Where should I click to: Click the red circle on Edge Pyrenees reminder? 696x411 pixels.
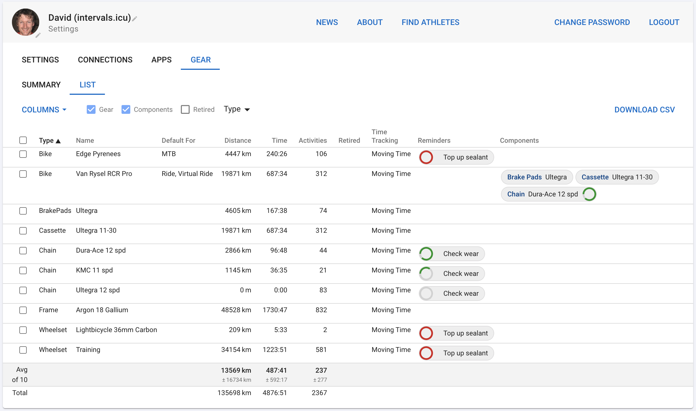[x=426, y=157]
